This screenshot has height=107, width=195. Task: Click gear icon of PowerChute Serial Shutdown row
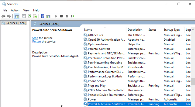pos(85,104)
